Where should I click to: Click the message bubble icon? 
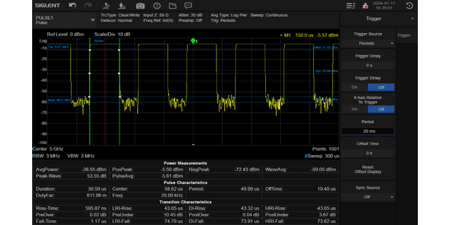(x=189, y=6)
